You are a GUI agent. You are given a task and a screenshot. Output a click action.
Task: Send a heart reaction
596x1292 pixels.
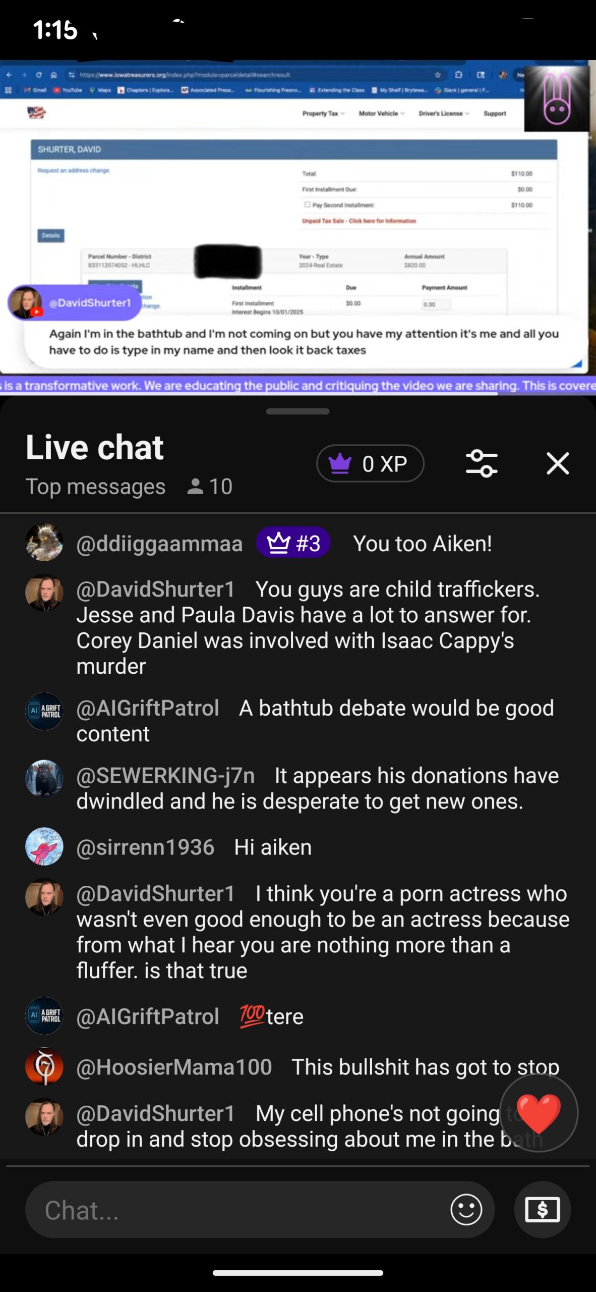point(539,1112)
